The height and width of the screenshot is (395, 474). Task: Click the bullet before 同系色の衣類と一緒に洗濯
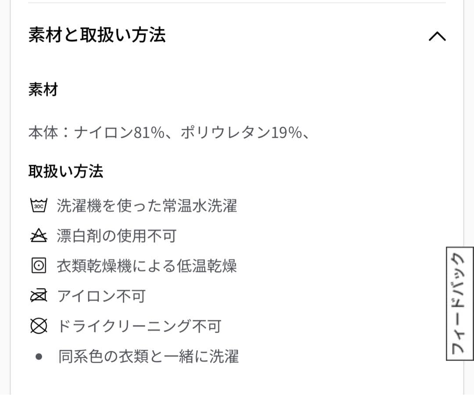coord(39,356)
